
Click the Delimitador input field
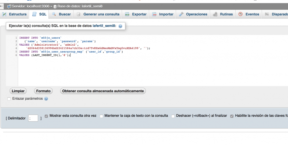click(33, 118)
